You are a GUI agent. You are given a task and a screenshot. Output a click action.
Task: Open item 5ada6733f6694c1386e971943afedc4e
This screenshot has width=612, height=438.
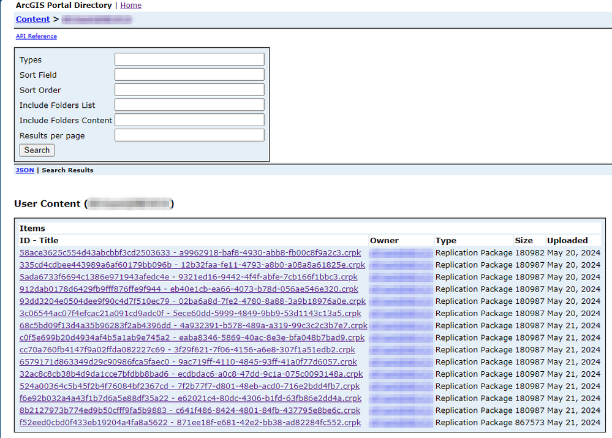(x=189, y=277)
